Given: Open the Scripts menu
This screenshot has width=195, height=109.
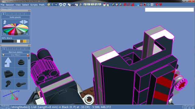Looking at the screenshot, I should [34, 5].
